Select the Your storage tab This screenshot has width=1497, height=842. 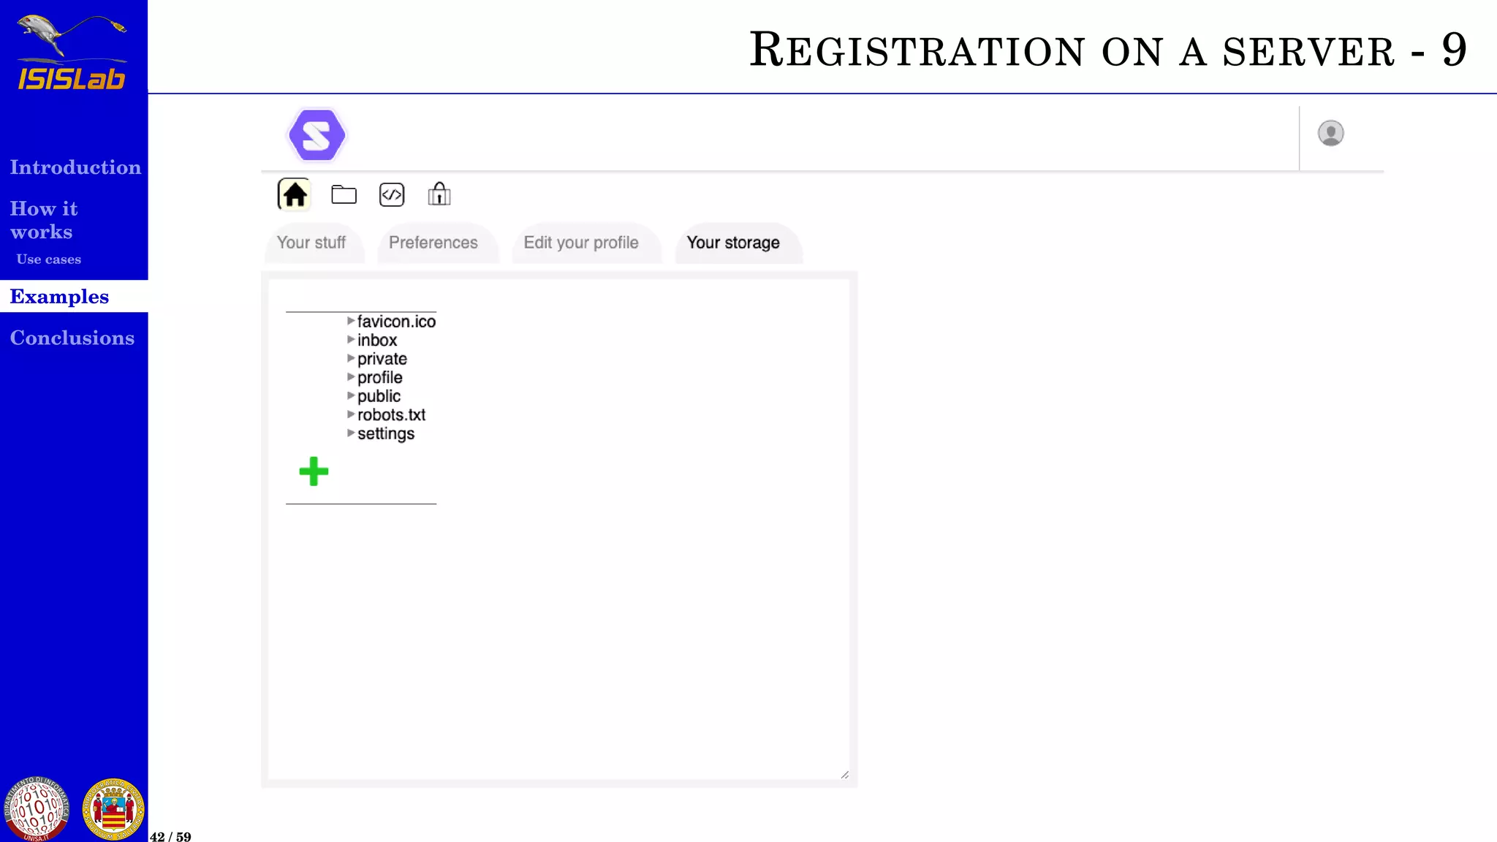(x=733, y=243)
